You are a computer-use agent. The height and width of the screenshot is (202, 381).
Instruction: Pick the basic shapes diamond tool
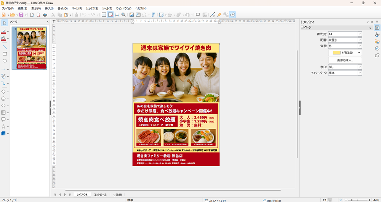click(x=3, y=92)
